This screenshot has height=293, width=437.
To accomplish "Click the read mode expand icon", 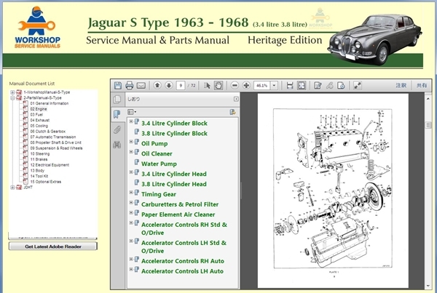I will [x=358, y=85].
